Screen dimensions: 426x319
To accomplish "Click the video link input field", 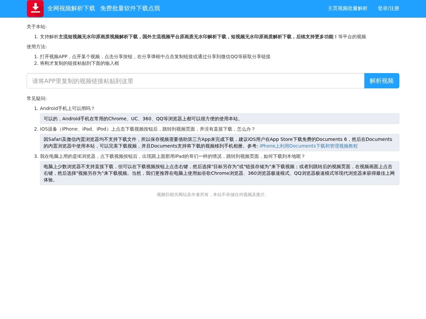I will pos(195,81).
